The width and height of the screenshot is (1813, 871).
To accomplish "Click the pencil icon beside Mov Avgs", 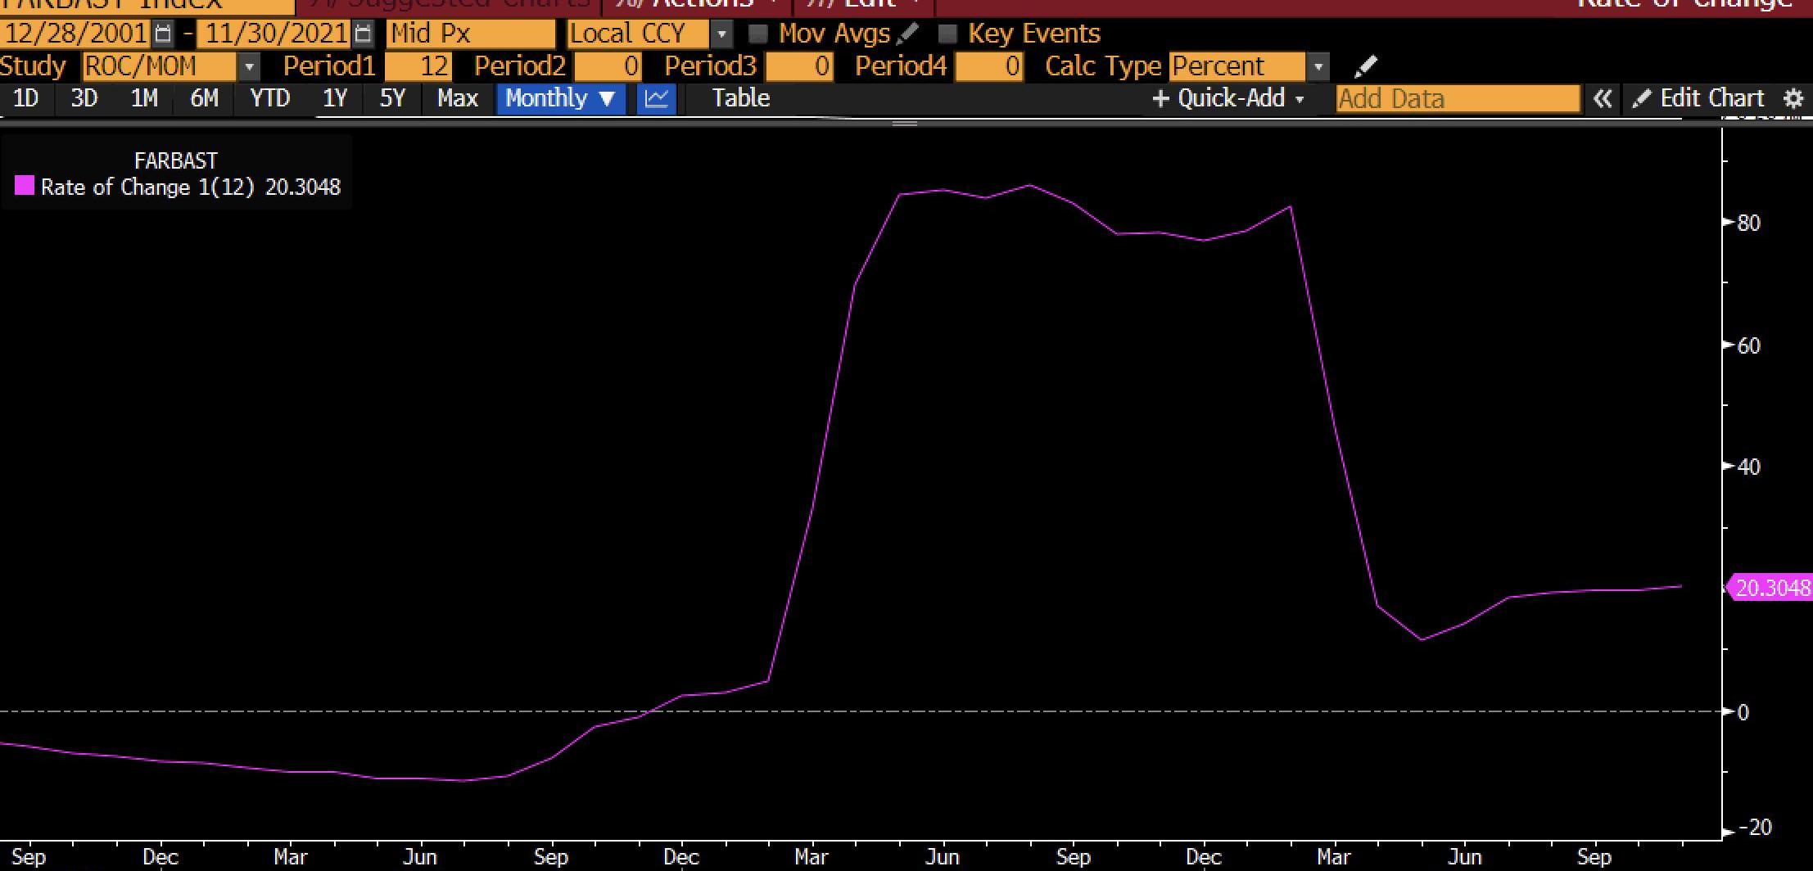I will [907, 34].
